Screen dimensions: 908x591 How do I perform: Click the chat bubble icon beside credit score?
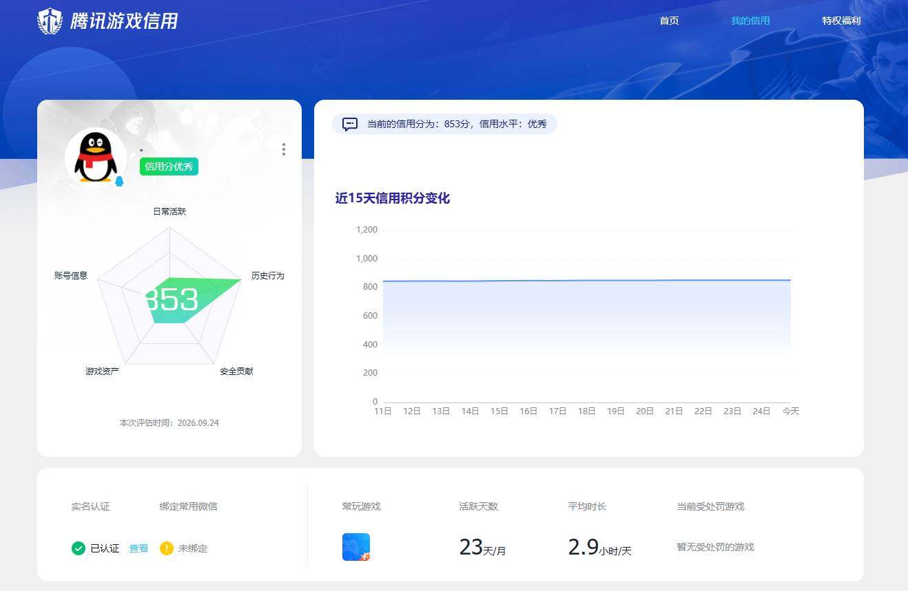[350, 124]
